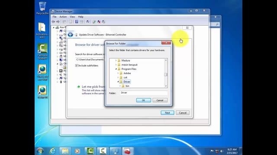Click Cancel in Update Driver Software wizard
The image size is (277, 155).
(x=183, y=113)
